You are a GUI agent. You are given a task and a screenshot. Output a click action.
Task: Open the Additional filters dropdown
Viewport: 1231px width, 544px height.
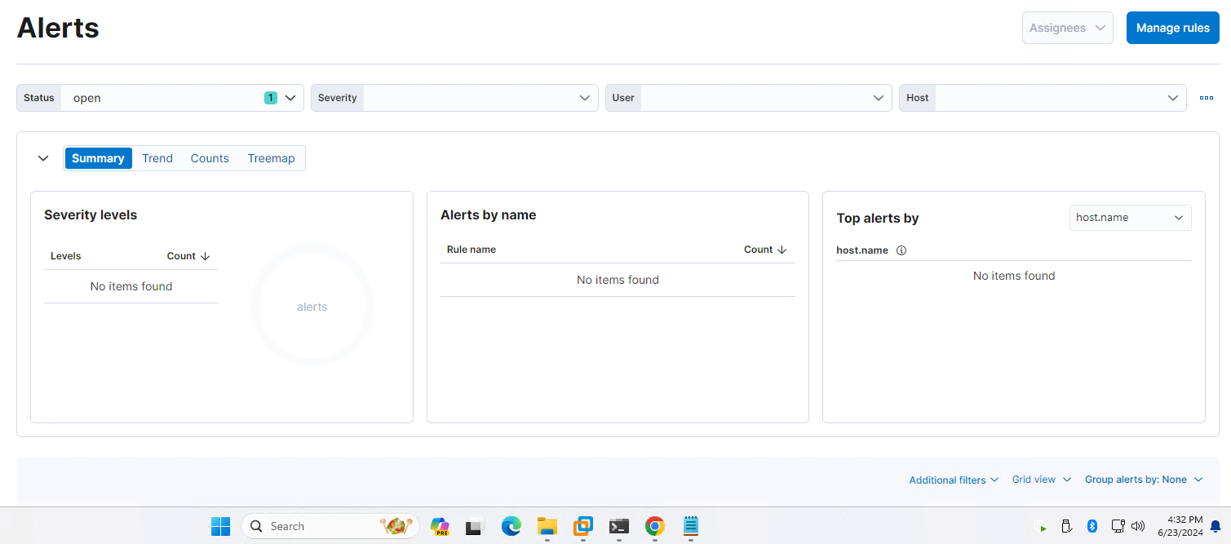coord(954,480)
